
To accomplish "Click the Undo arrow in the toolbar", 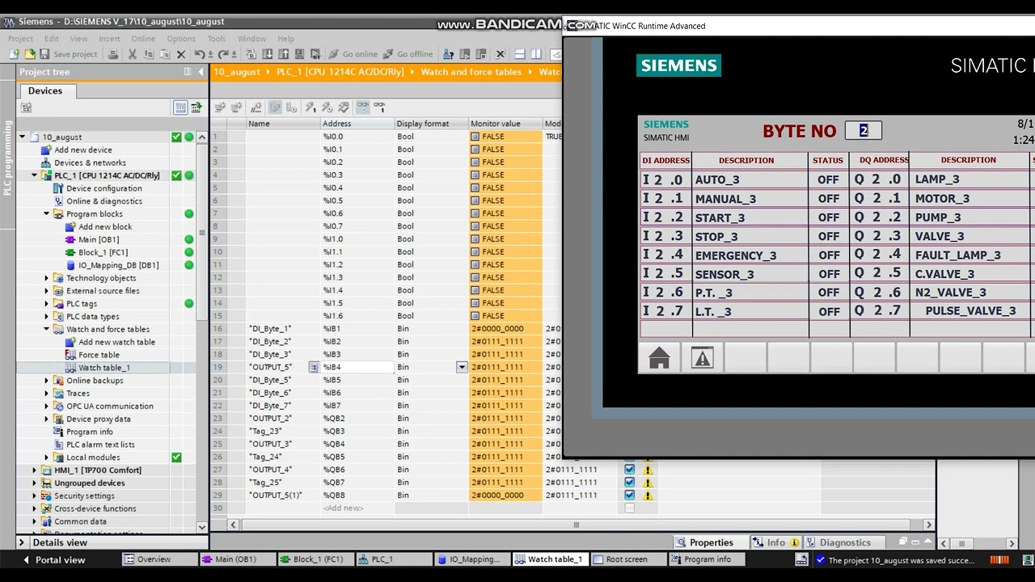I will coord(200,54).
